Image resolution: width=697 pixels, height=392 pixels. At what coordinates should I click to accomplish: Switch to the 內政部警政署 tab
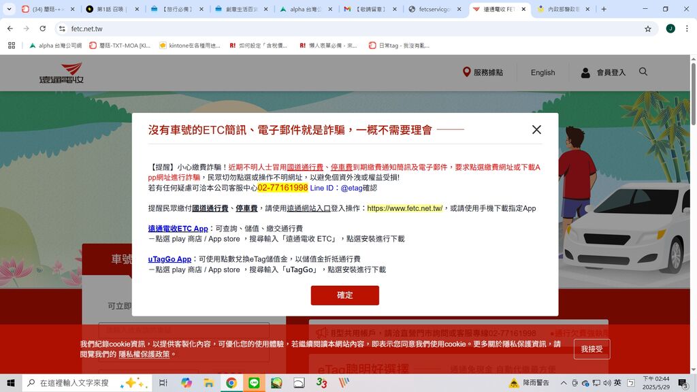tap(564, 9)
